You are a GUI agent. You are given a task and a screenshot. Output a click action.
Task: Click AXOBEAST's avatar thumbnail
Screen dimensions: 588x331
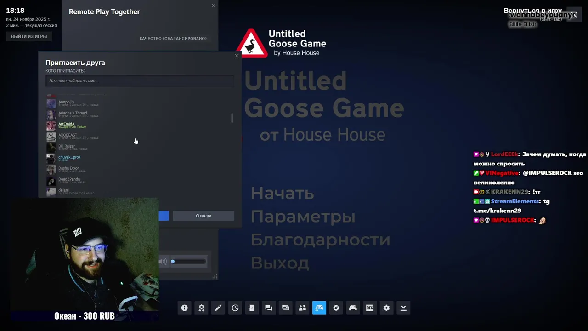click(51, 137)
